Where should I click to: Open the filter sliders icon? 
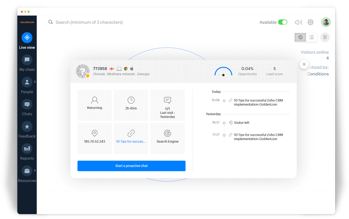pyautogui.click(x=325, y=37)
